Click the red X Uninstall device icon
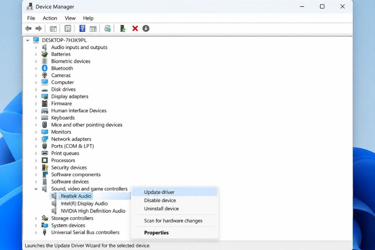The height and width of the screenshot is (250, 375). pyautogui.click(x=135, y=29)
